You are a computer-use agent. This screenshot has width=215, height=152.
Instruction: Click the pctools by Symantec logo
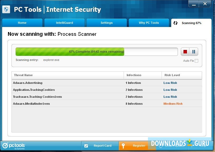pos(14,146)
